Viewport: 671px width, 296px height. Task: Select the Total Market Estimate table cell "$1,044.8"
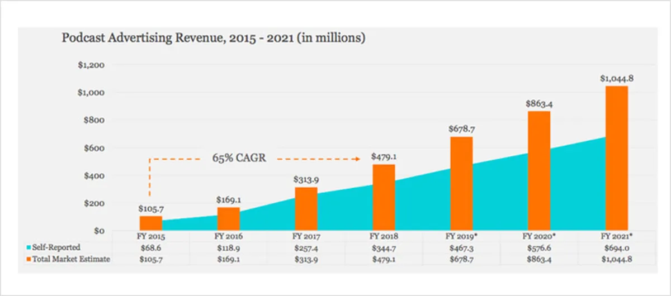pos(616,260)
